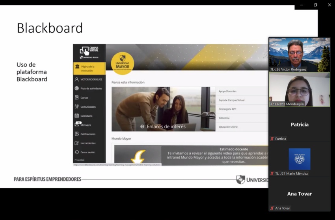Open the Herramientas edit icon
The image size is (335, 220).
(77, 143)
